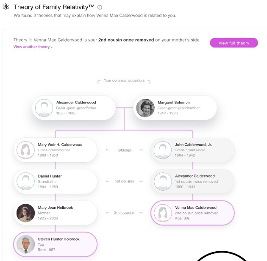Click the Siblings relationship label
The image size is (267, 261).
(x=124, y=150)
